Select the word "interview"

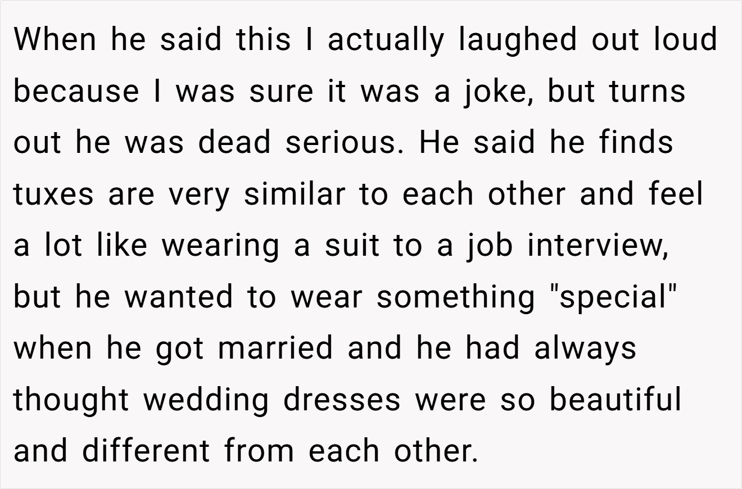coord(598,246)
